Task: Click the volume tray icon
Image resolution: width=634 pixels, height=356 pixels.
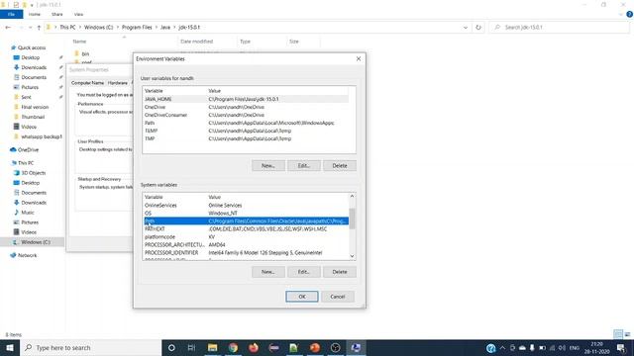Action: pos(562,347)
